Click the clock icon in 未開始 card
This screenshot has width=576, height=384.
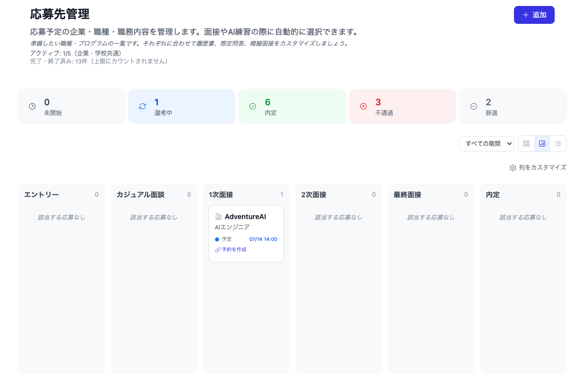click(32, 106)
